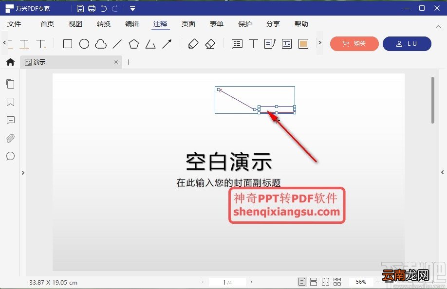This screenshot has height=289, width=447.
Task: Select the Arrow drawing tool
Action: click(x=167, y=44)
